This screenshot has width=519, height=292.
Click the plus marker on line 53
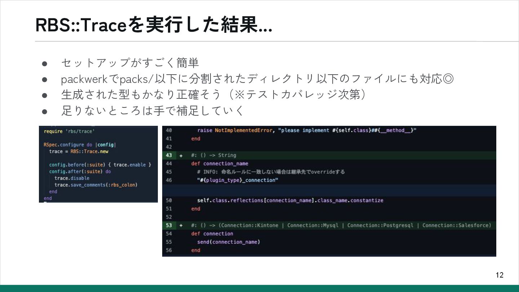[x=181, y=225]
